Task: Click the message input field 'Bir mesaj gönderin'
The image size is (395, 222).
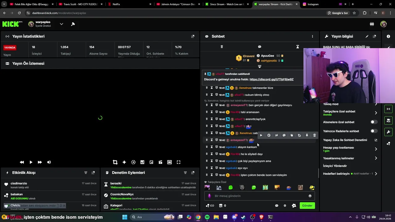Action: pyautogui.click(x=259, y=196)
